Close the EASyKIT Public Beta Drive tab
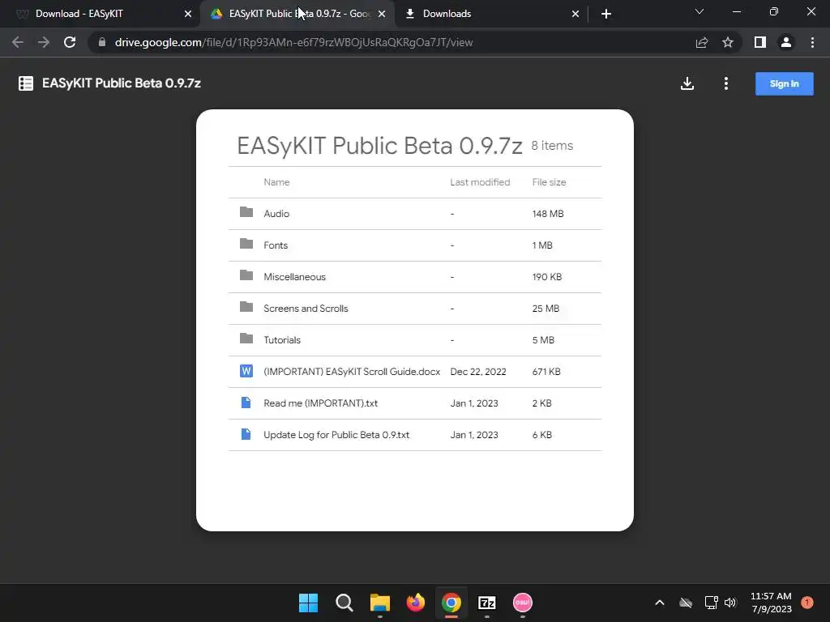830x622 pixels. pos(382,14)
